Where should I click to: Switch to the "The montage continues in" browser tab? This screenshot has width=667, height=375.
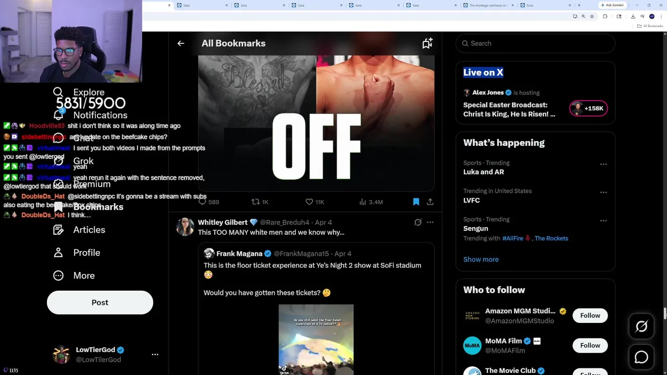pyautogui.click(x=488, y=5)
